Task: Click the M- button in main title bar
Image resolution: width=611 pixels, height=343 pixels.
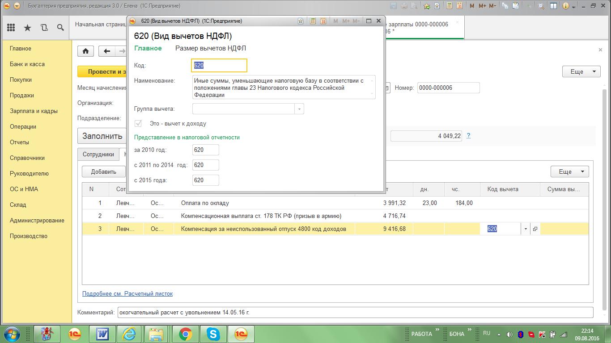Action: tap(492, 6)
